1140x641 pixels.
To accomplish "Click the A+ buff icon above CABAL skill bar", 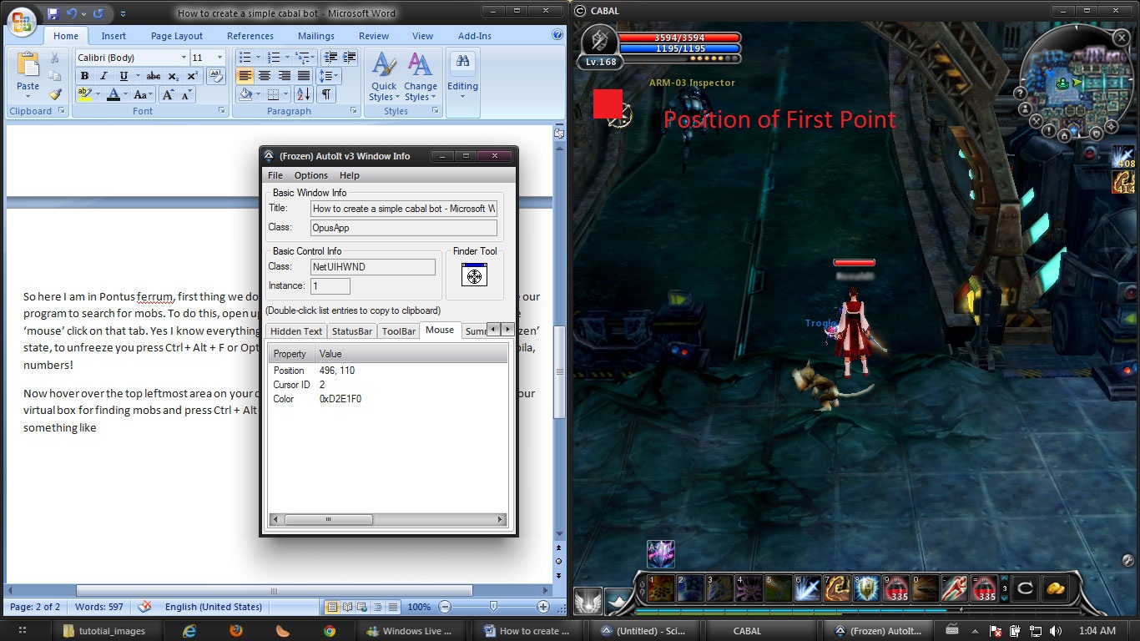I will 661,553.
